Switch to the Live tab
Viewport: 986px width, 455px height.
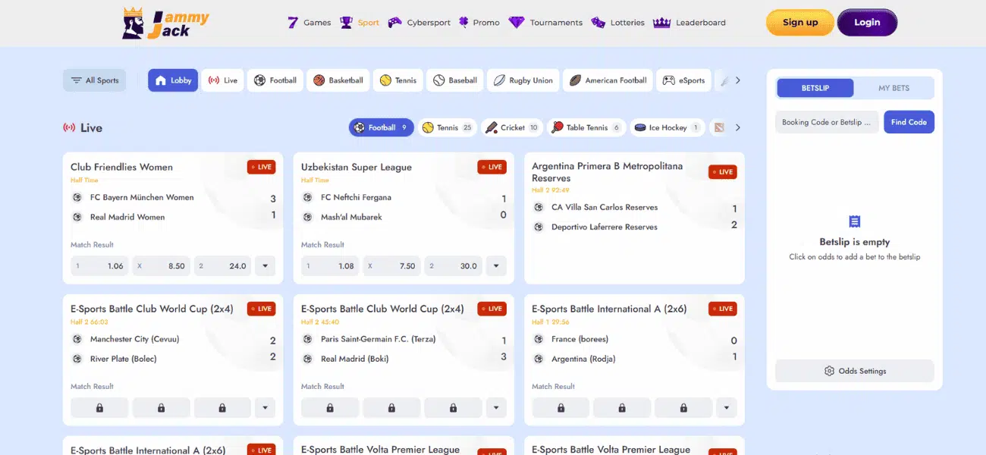pos(223,80)
